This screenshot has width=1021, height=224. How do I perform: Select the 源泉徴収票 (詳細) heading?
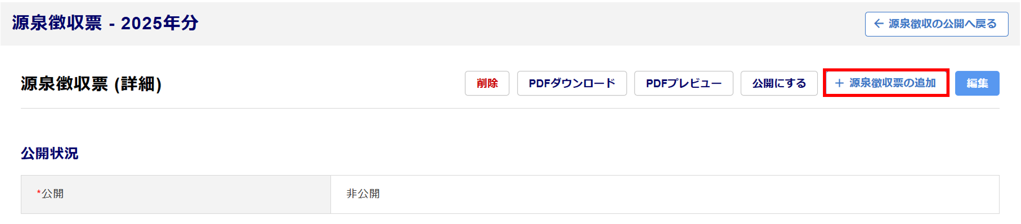point(91,84)
